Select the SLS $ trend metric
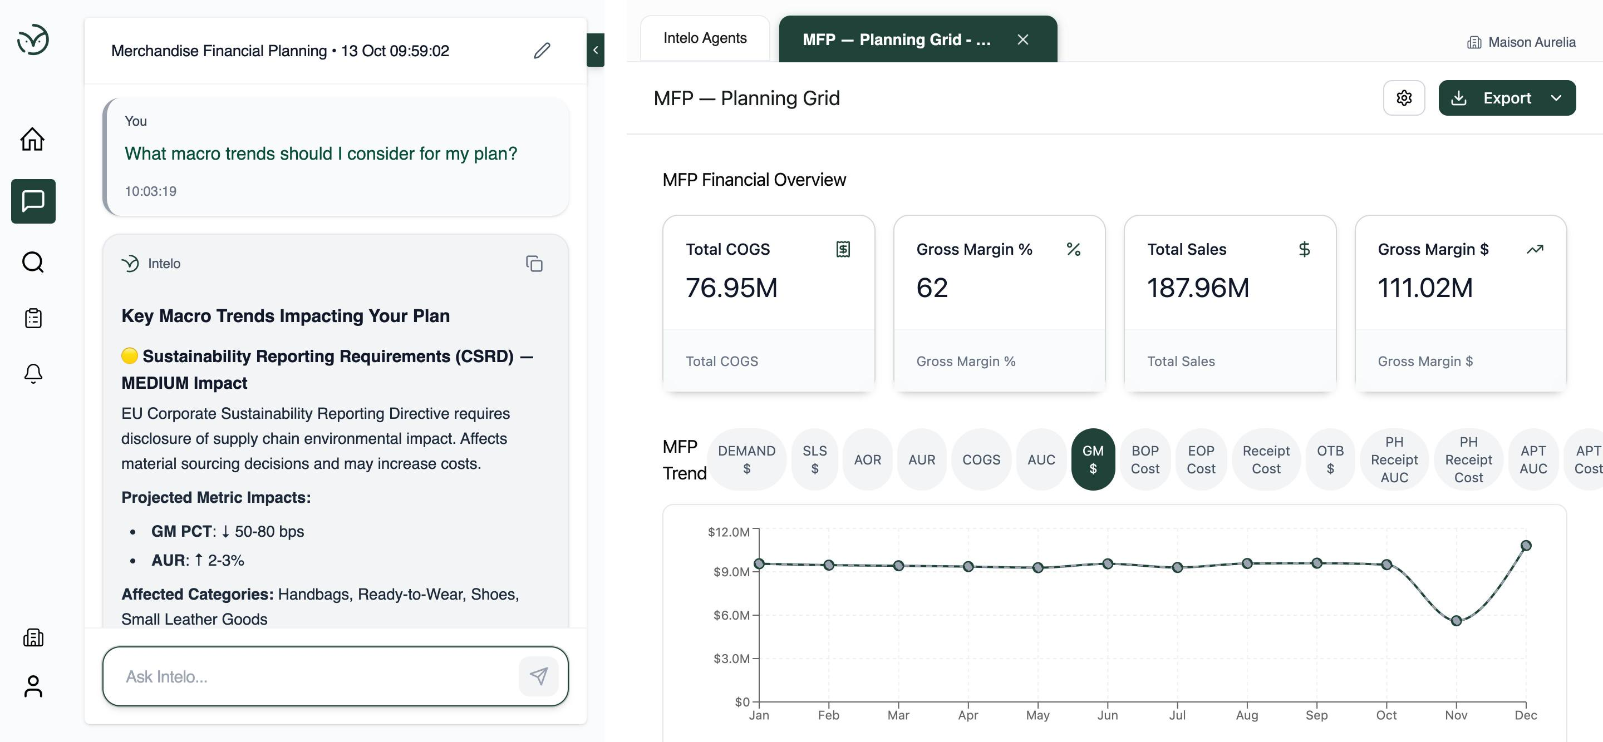The image size is (1603, 742). coord(814,459)
